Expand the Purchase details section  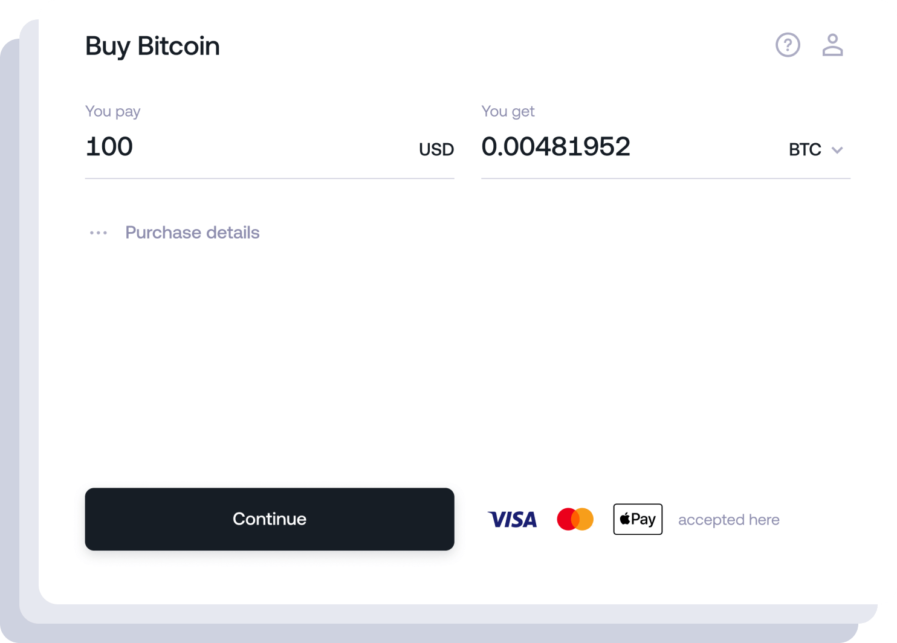192,233
